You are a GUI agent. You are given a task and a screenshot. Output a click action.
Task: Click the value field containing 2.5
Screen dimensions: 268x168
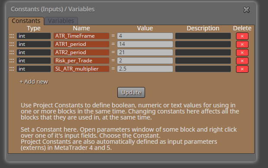tap(145, 69)
